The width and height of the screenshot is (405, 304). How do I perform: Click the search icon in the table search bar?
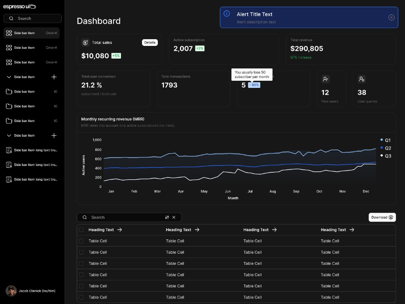pyautogui.click(x=85, y=217)
